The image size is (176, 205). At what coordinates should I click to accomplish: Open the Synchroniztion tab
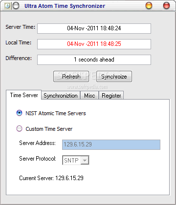pos(61,96)
